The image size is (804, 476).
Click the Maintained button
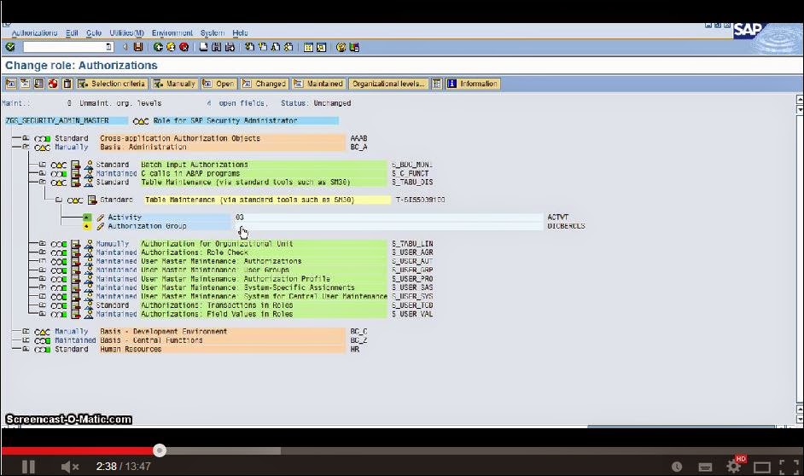pos(318,84)
